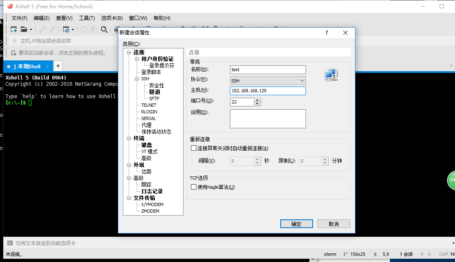Click the network computers icon in dialog
455x262 pixels.
point(331,75)
